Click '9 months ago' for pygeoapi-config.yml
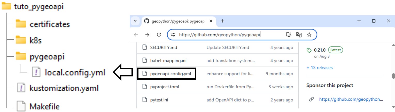Screen dimensions: 395x112 click(279, 74)
